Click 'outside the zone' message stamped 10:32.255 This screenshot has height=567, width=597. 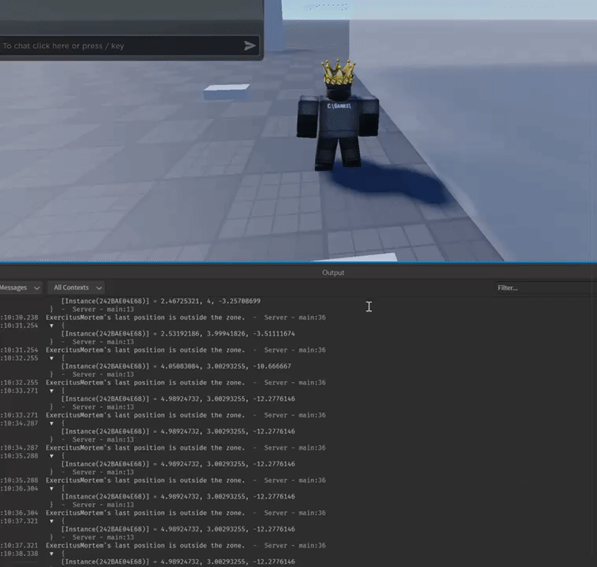point(146,383)
